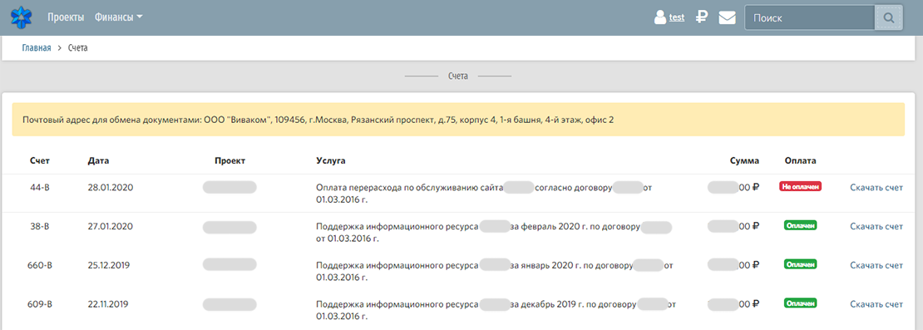Click the Сумма column header

tap(744, 160)
